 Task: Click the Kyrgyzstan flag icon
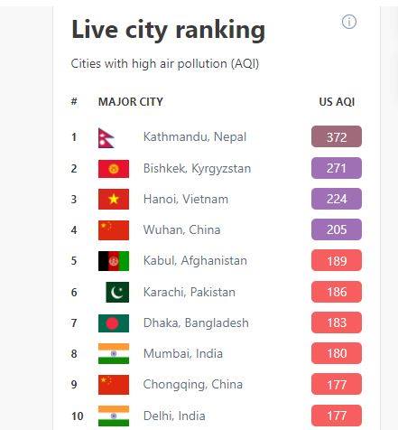[114, 169]
